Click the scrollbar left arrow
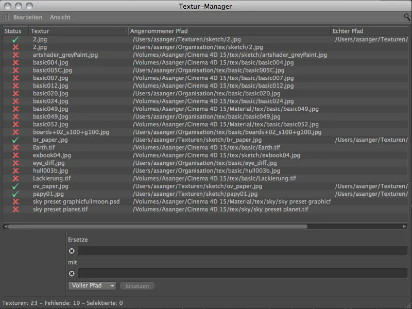The height and width of the screenshot is (309, 412). click(x=6, y=227)
